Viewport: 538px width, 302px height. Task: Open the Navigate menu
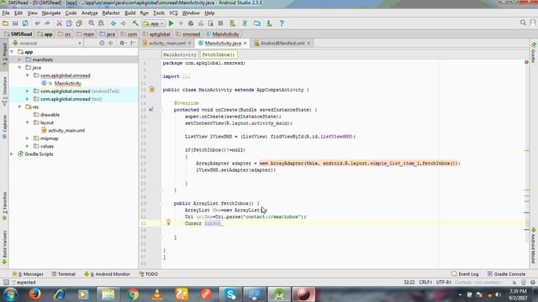click(51, 13)
